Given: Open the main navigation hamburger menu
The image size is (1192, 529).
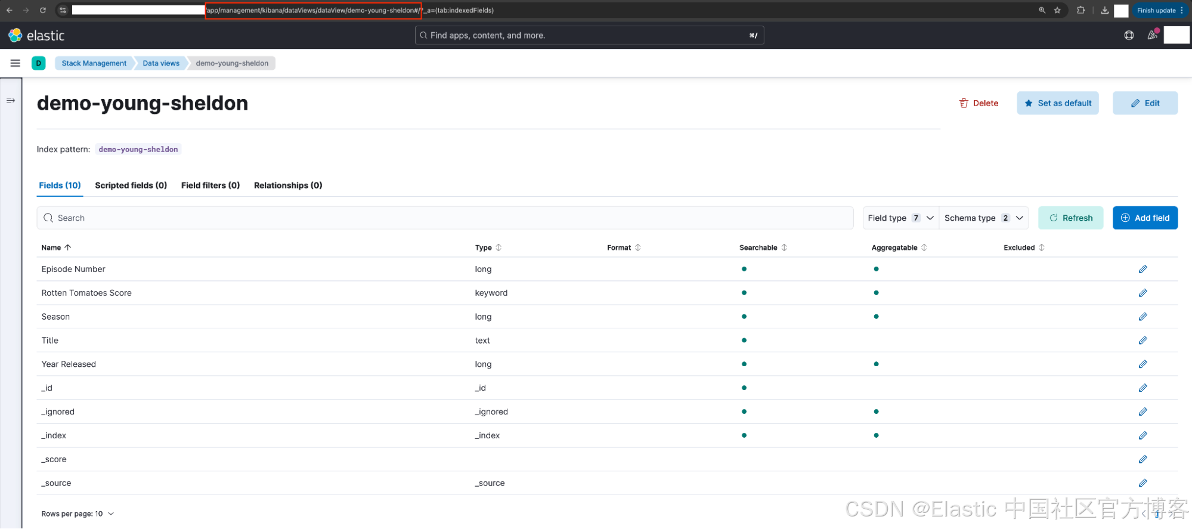Looking at the screenshot, I should coord(16,63).
